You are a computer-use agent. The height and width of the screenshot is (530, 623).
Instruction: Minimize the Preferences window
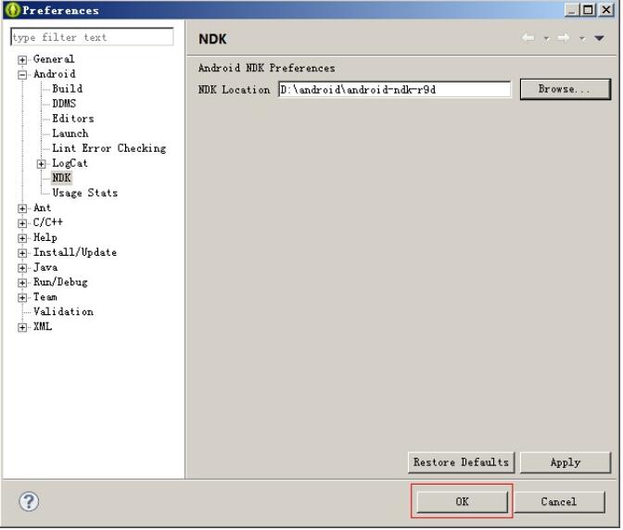click(572, 9)
